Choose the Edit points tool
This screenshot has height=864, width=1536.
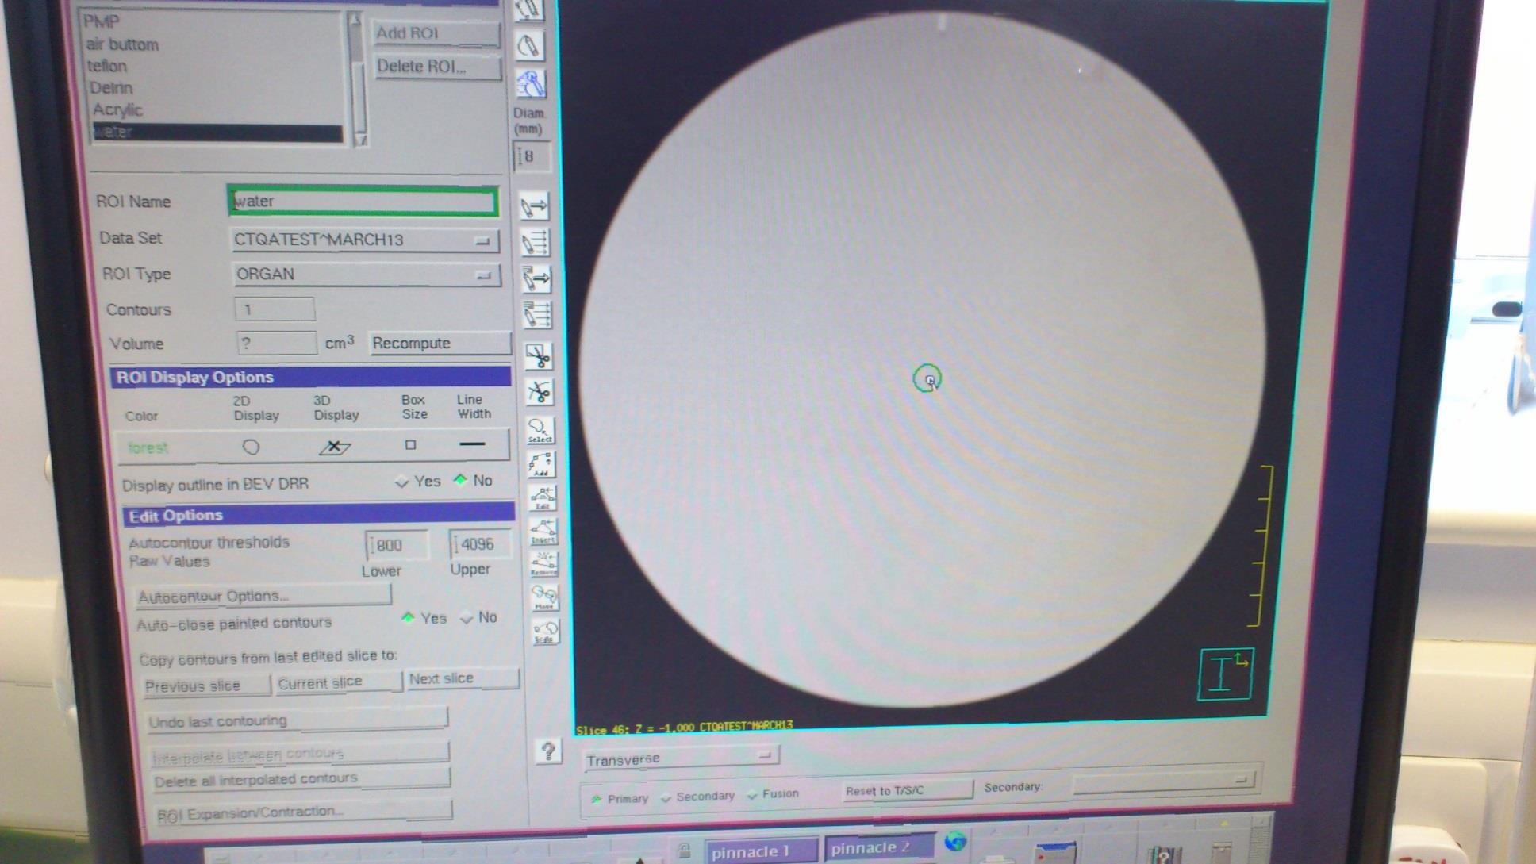[x=543, y=497]
